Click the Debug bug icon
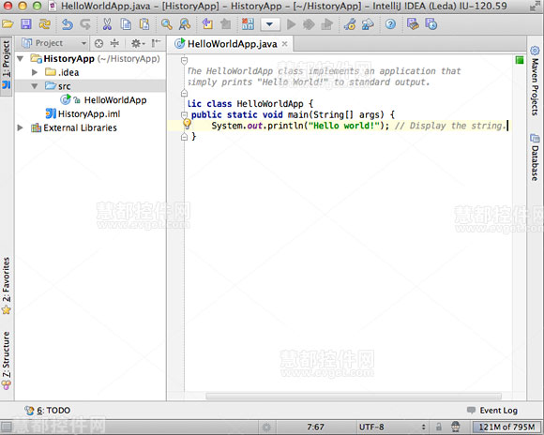 click(309, 24)
